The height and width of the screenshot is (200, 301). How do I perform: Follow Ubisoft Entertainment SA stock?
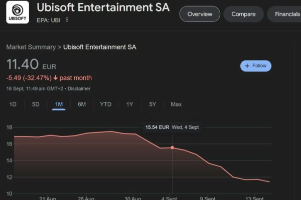click(x=256, y=66)
